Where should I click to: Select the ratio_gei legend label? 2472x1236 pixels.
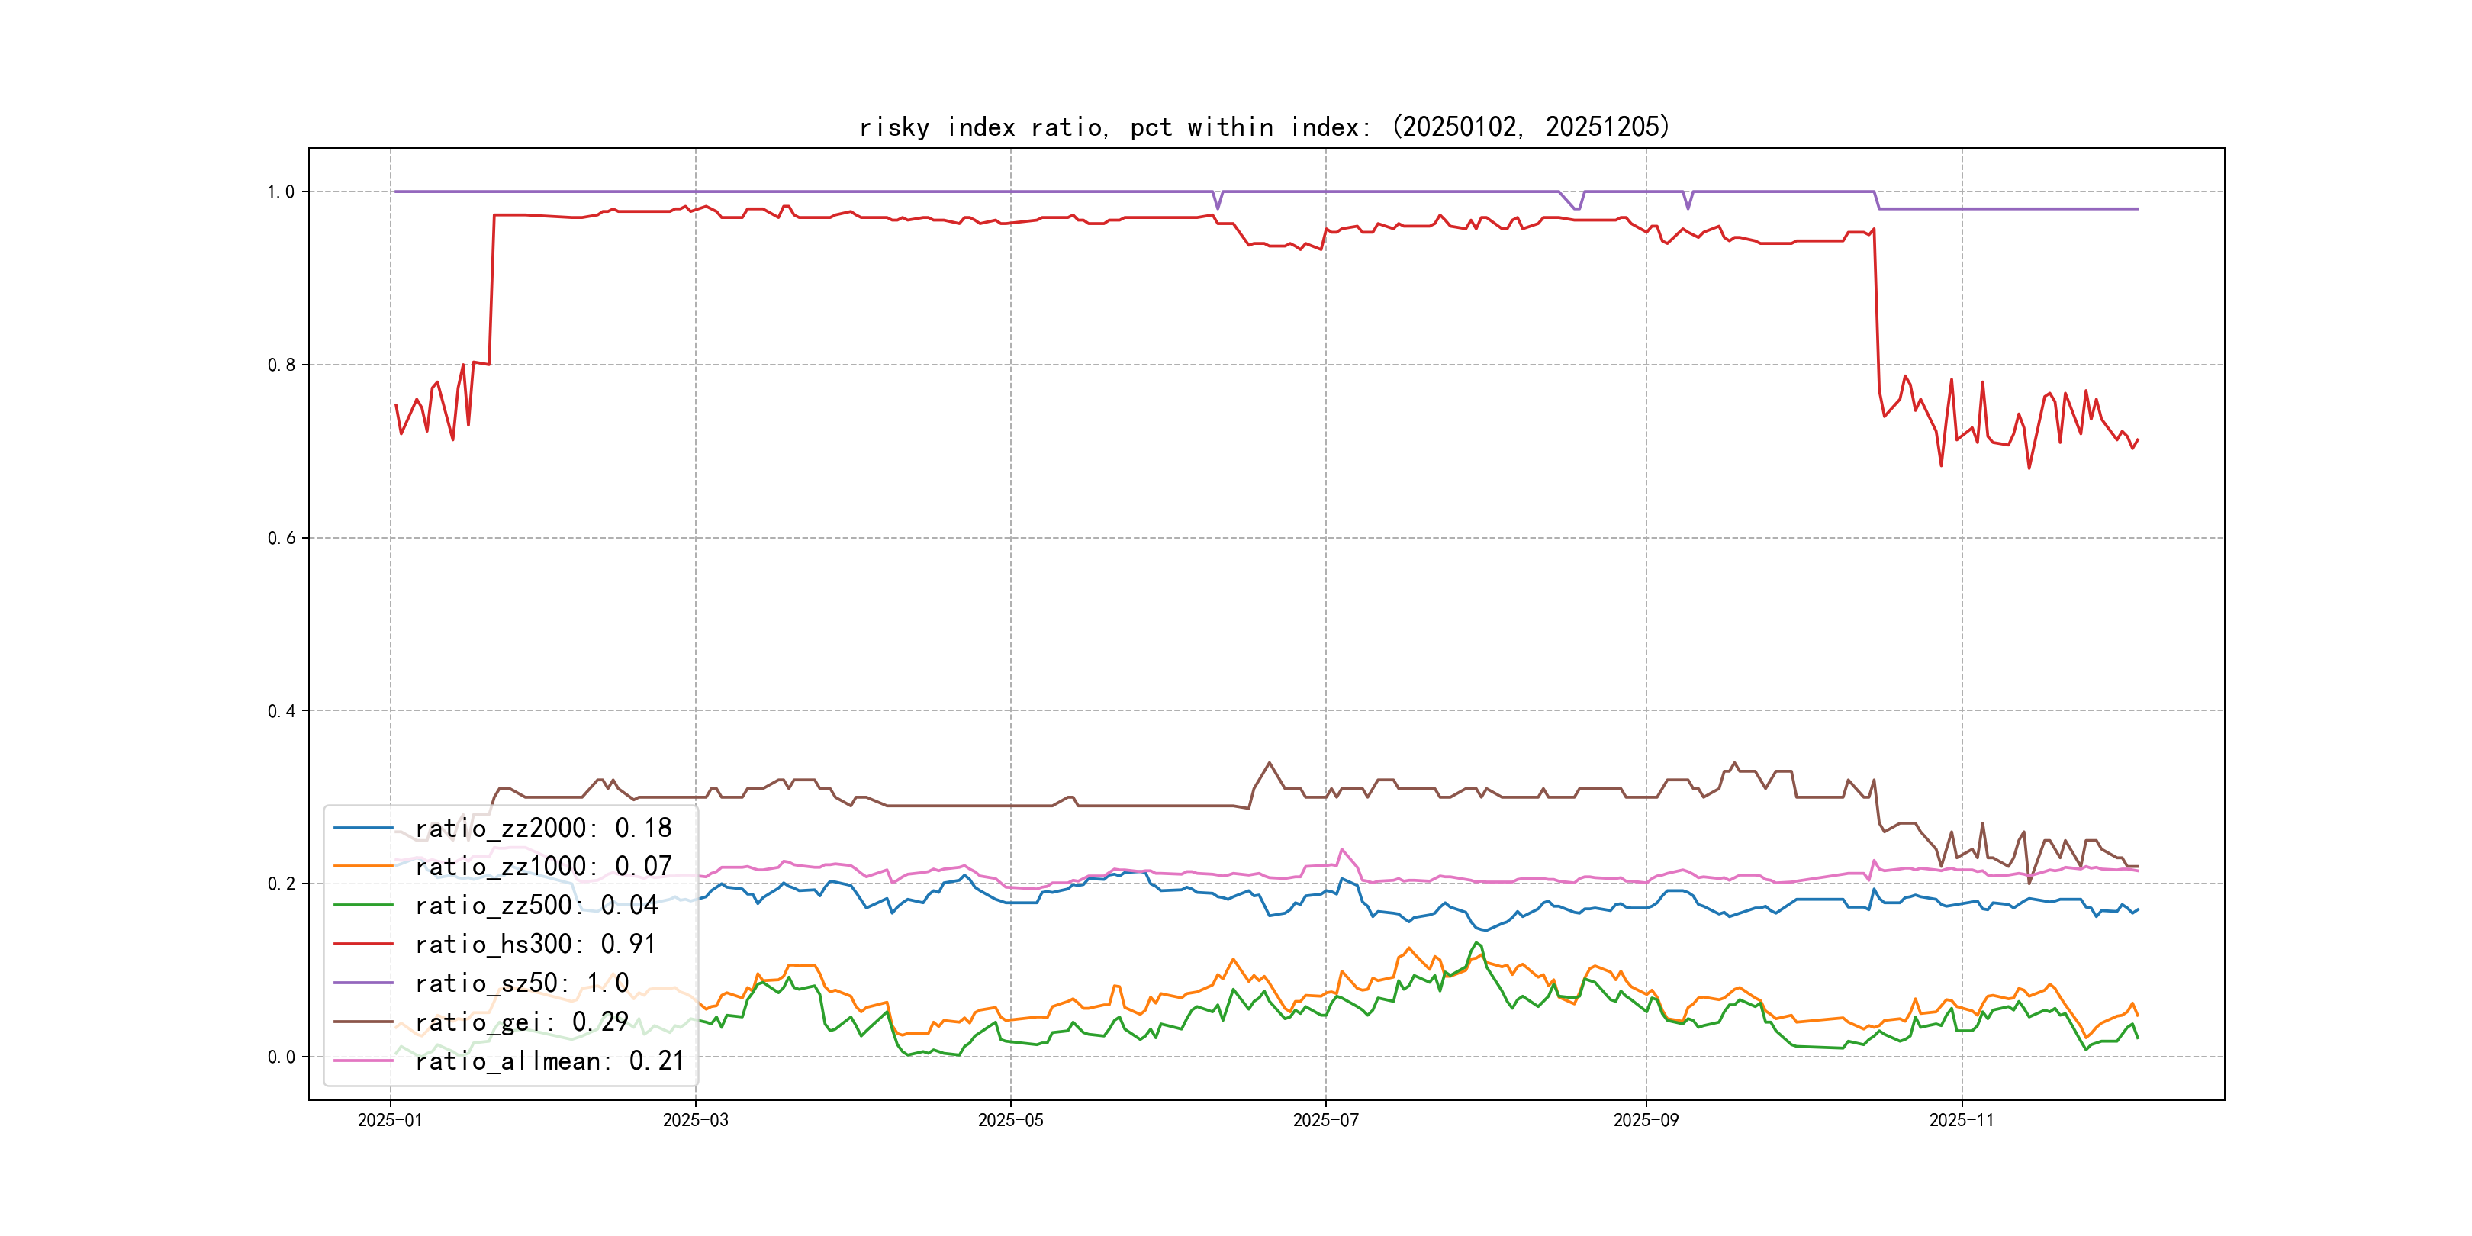pyautogui.click(x=522, y=1022)
